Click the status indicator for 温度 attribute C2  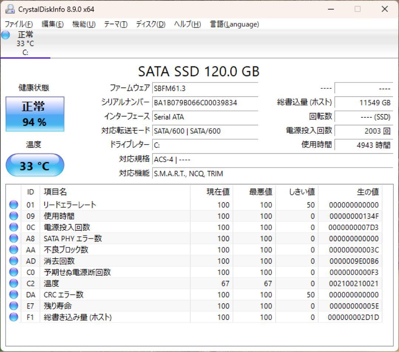tap(13, 283)
